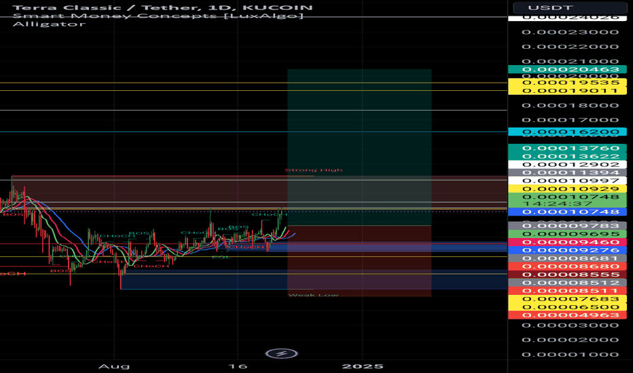Click the yellow 0.00007683 price label
The image size is (633, 373).
point(568,299)
